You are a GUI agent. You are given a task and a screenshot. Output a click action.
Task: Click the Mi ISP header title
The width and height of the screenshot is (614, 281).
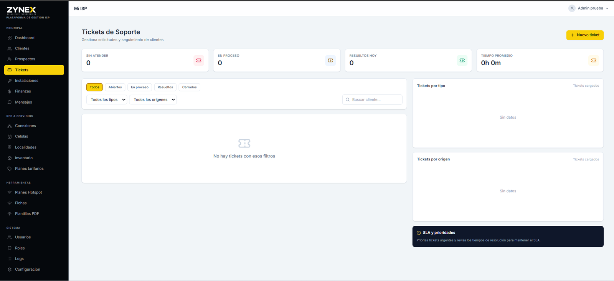click(x=81, y=8)
